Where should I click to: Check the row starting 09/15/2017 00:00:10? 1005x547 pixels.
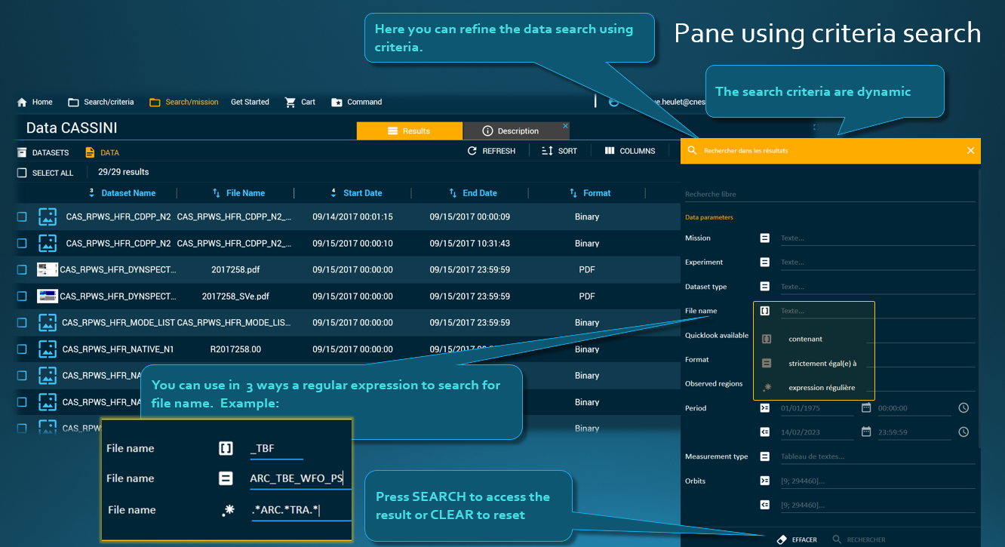tap(22, 243)
